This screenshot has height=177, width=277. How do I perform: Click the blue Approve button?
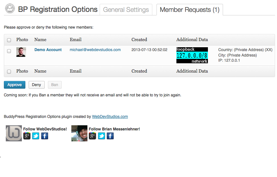pos(15,85)
